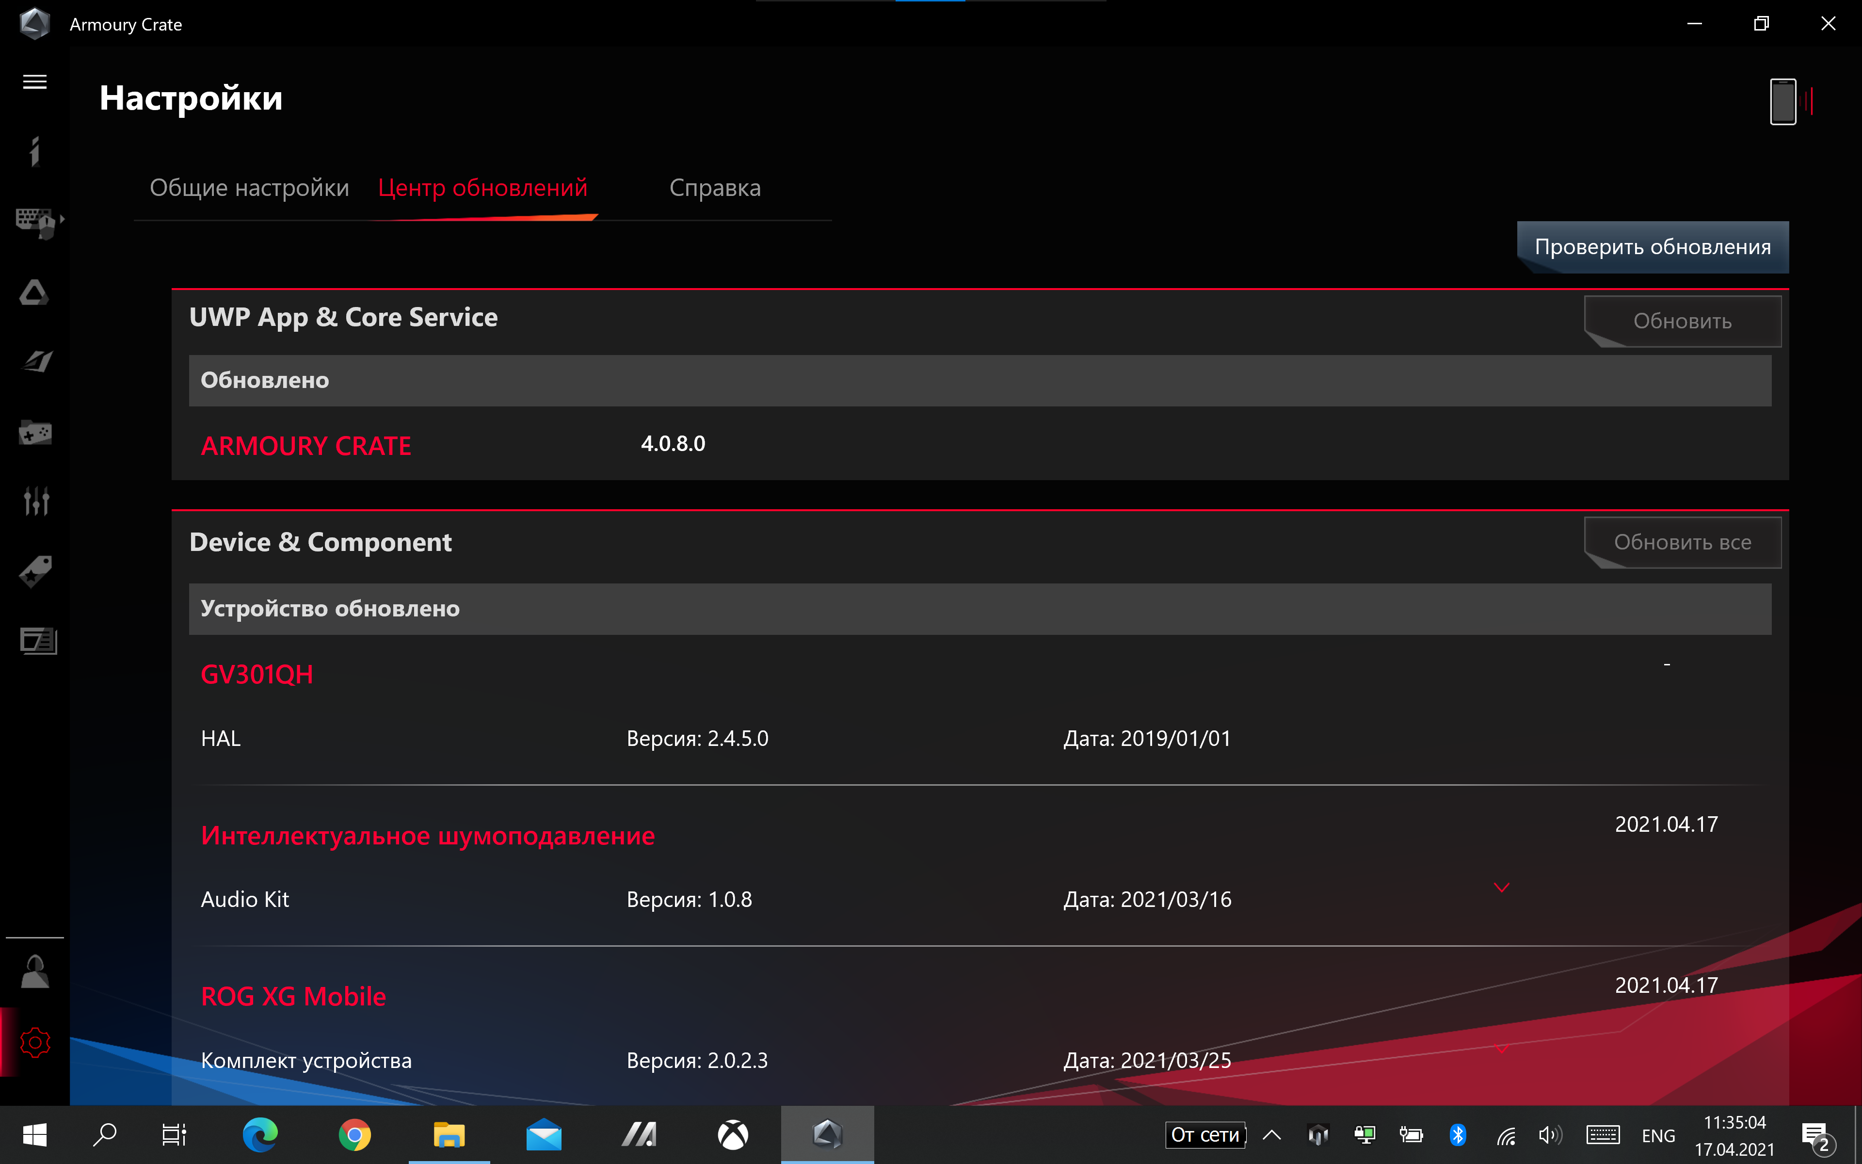Select the Центр обновлений tab

[x=482, y=188]
